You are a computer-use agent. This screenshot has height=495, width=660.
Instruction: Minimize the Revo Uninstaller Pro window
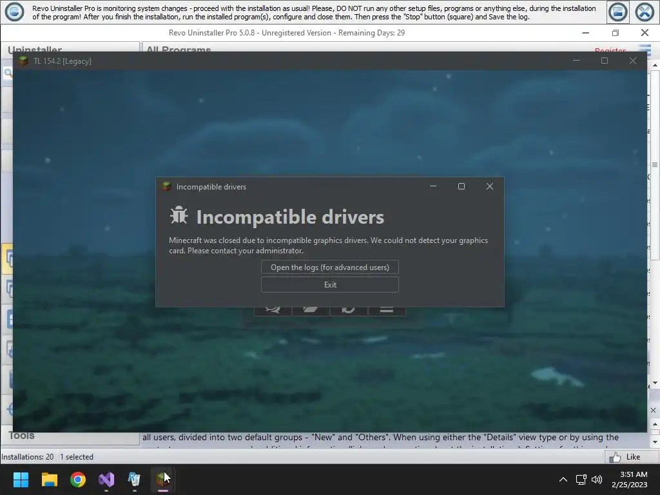pyautogui.click(x=585, y=33)
